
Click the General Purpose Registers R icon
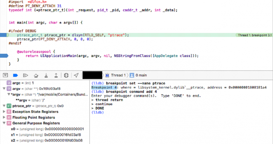9,123
